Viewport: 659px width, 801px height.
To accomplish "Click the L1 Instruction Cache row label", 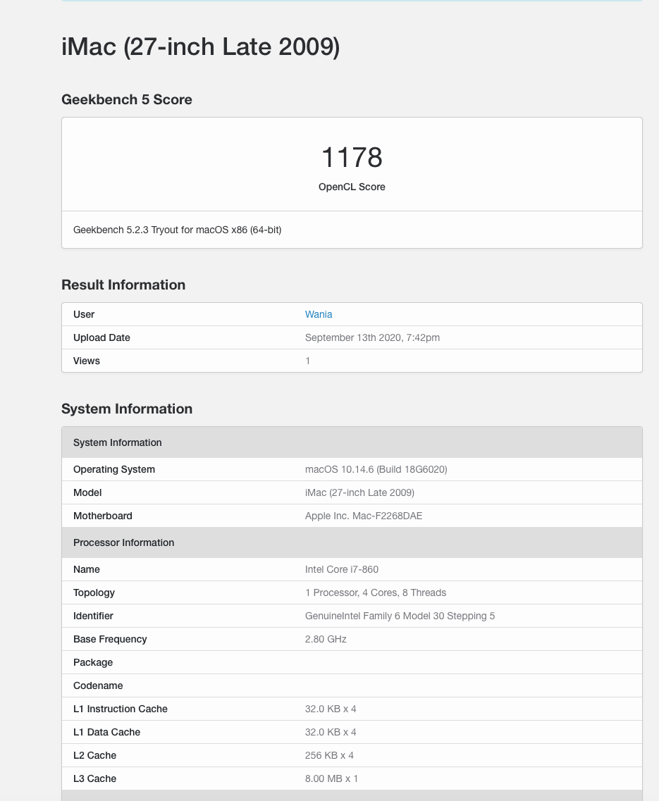I will [x=120, y=709].
